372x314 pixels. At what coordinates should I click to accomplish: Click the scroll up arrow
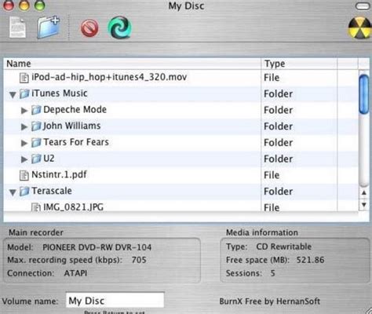coord(364,193)
